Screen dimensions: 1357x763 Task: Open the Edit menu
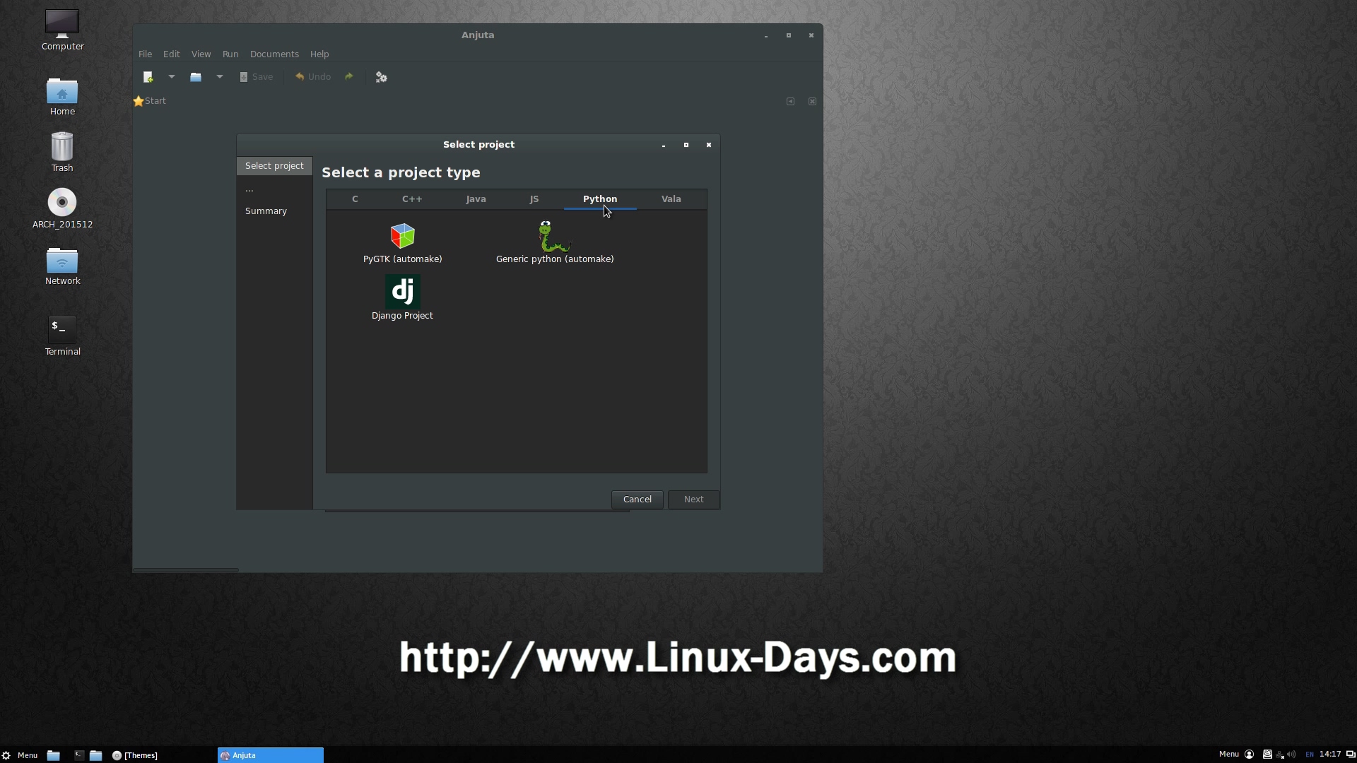[171, 54]
